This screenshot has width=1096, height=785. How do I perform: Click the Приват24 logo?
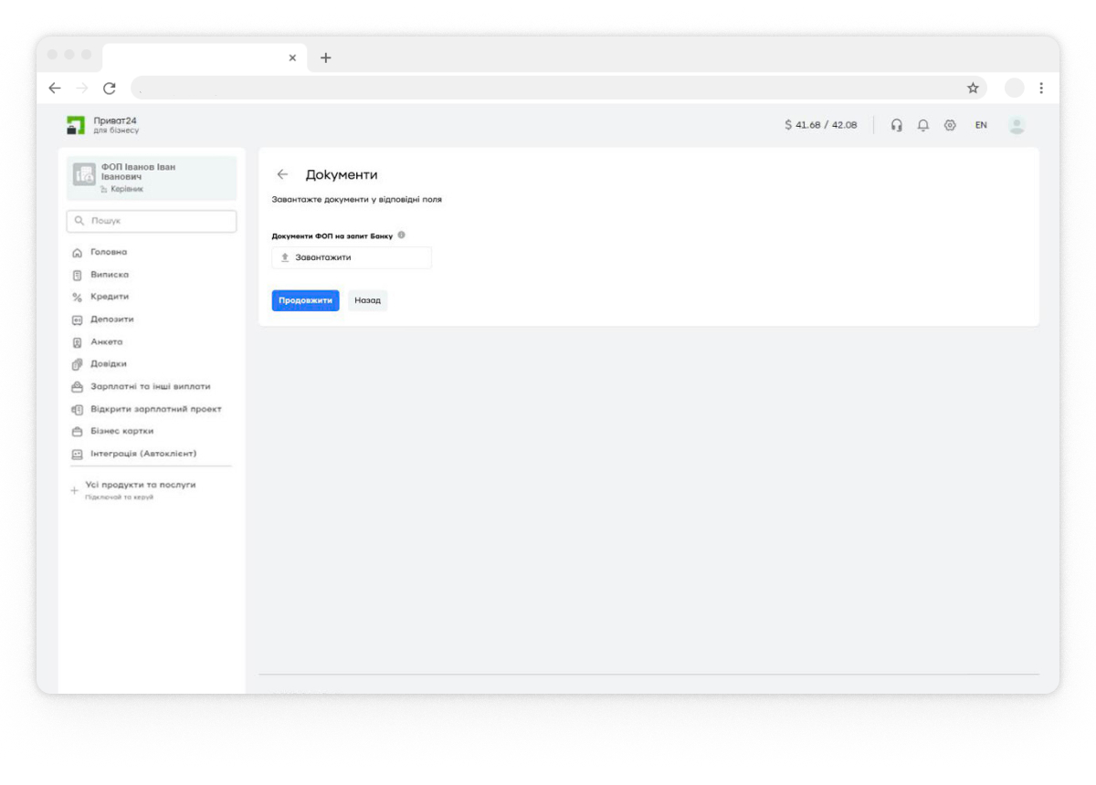click(102, 125)
